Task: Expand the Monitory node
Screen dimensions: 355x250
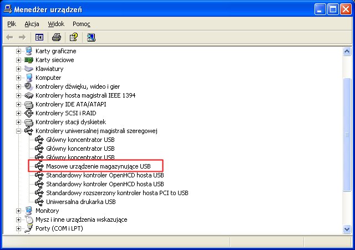Action: pyautogui.click(x=18, y=211)
